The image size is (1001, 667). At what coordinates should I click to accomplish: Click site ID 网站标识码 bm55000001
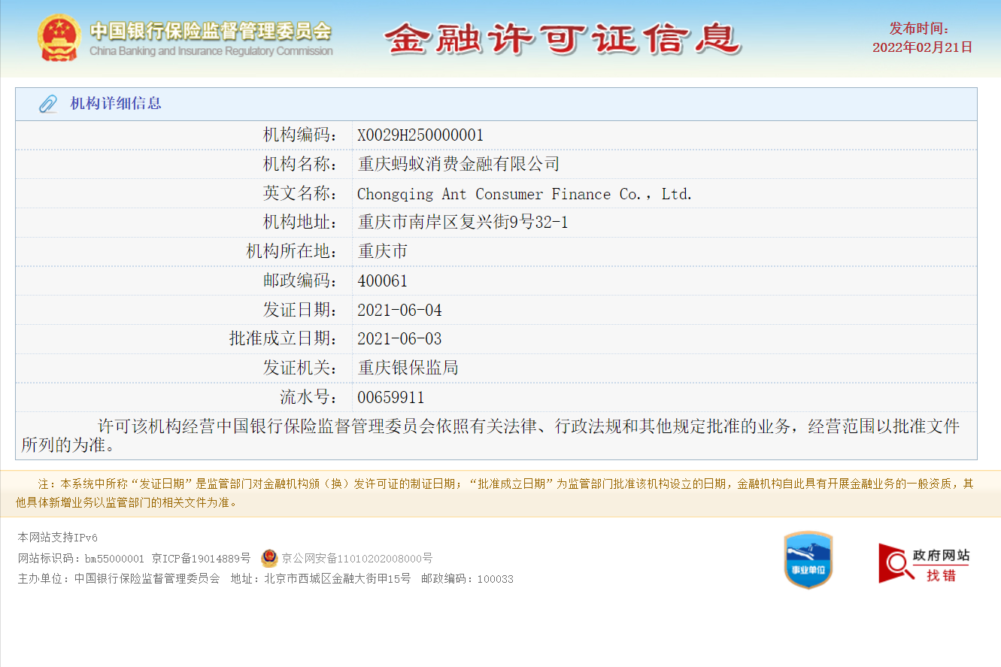pyautogui.click(x=80, y=559)
